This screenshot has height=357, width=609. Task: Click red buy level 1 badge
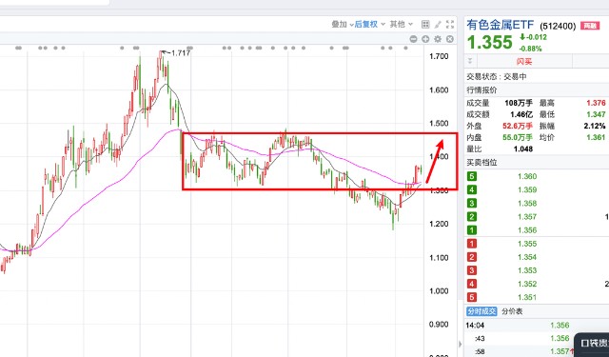[x=472, y=244]
